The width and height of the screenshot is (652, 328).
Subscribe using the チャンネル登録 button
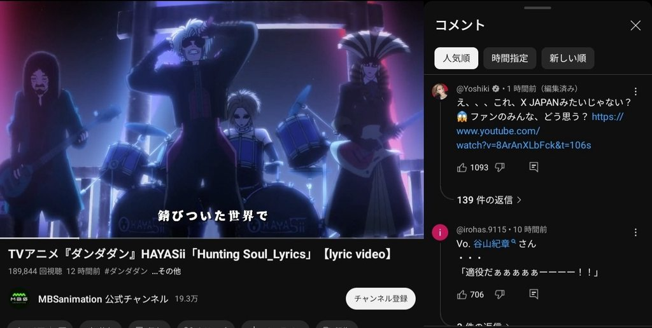point(381,299)
